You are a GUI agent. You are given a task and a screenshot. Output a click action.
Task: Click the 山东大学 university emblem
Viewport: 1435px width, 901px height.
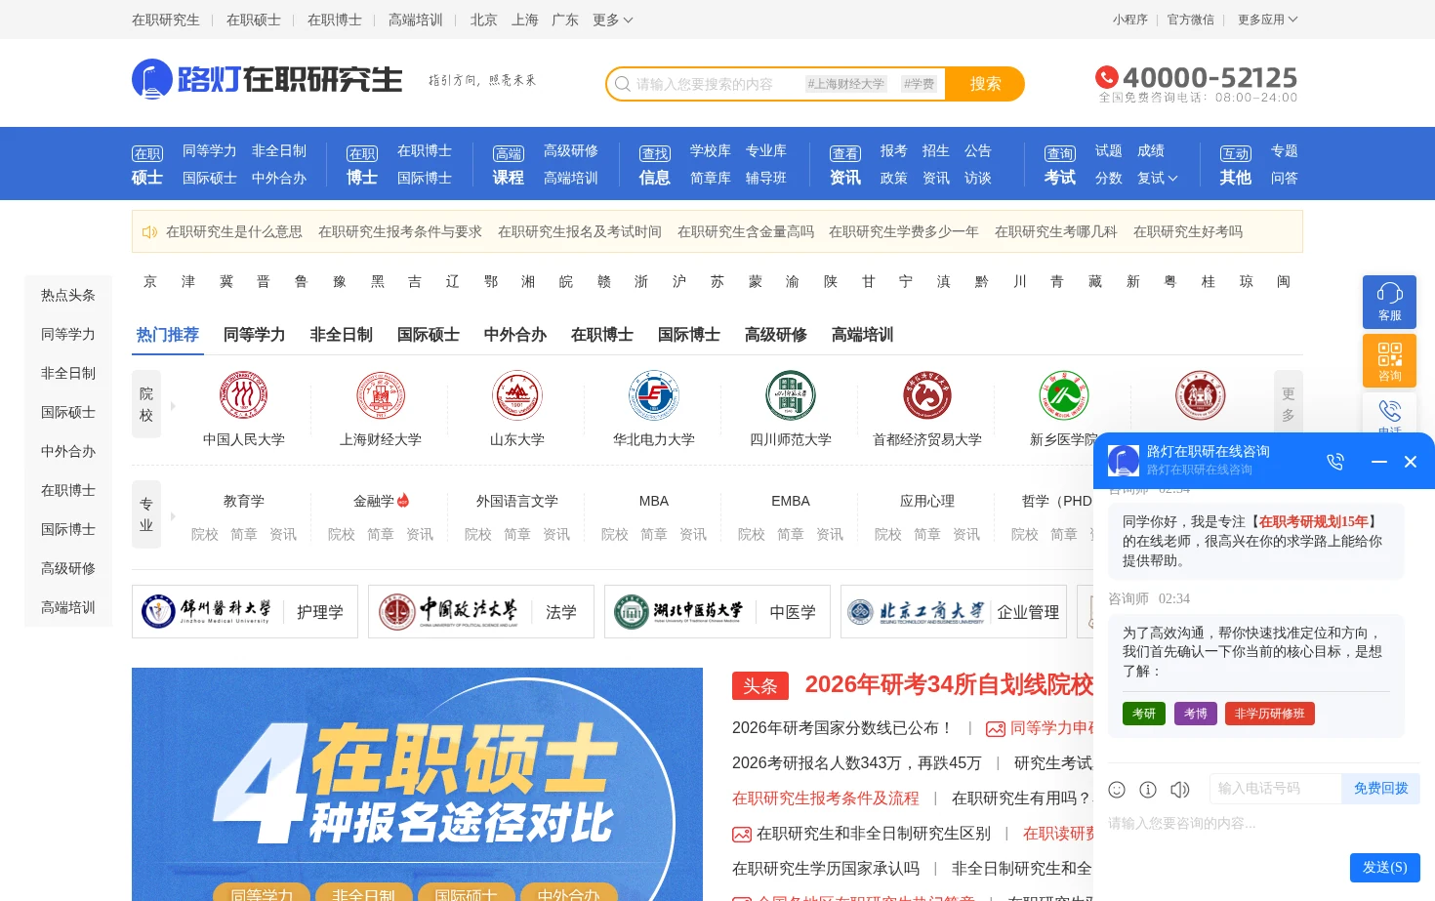[517, 395]
